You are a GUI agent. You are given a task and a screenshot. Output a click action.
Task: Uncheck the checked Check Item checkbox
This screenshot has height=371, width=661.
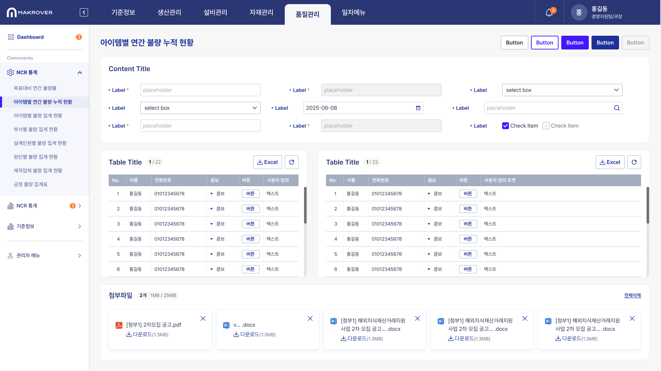(x=505, y=126)
